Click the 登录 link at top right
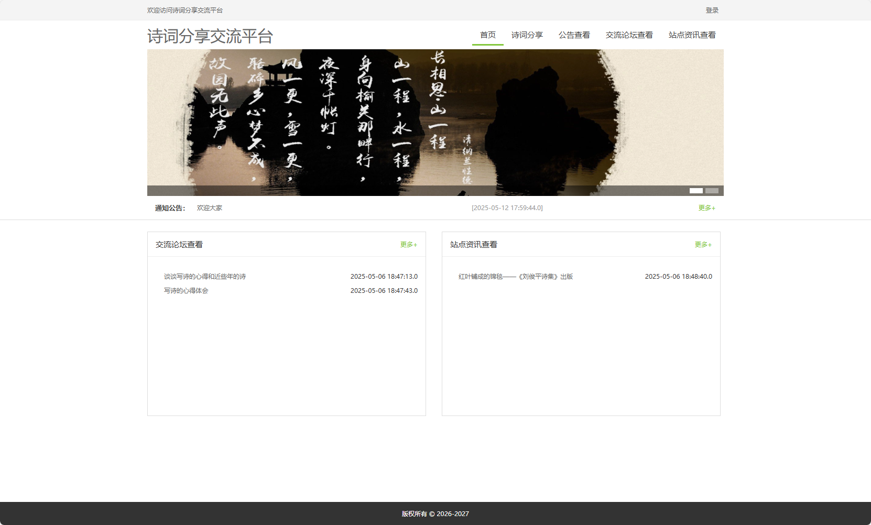Image resolution: width=871 pixels, height=525 pixels. point(711,10)
